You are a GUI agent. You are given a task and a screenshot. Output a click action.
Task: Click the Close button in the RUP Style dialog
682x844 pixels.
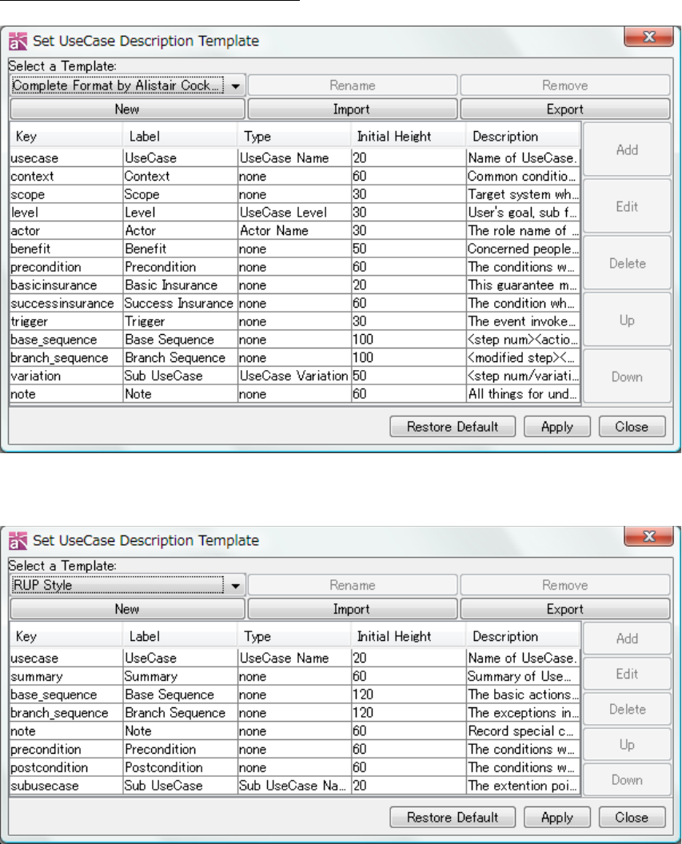632,817
